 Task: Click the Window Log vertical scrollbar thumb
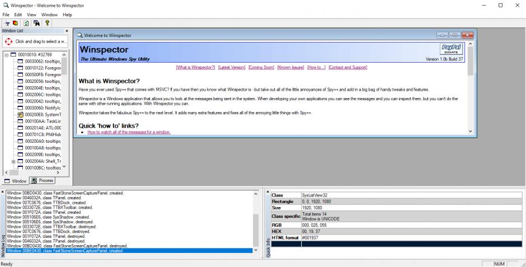[256, 229]
